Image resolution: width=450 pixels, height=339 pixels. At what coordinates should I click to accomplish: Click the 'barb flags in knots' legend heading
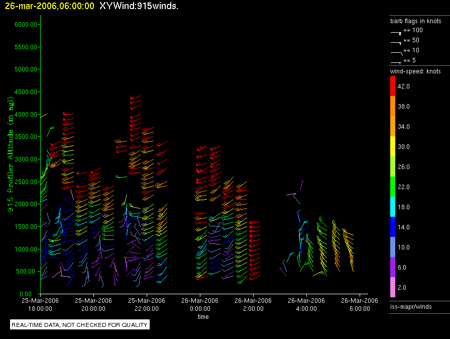[x=415, y=21]
